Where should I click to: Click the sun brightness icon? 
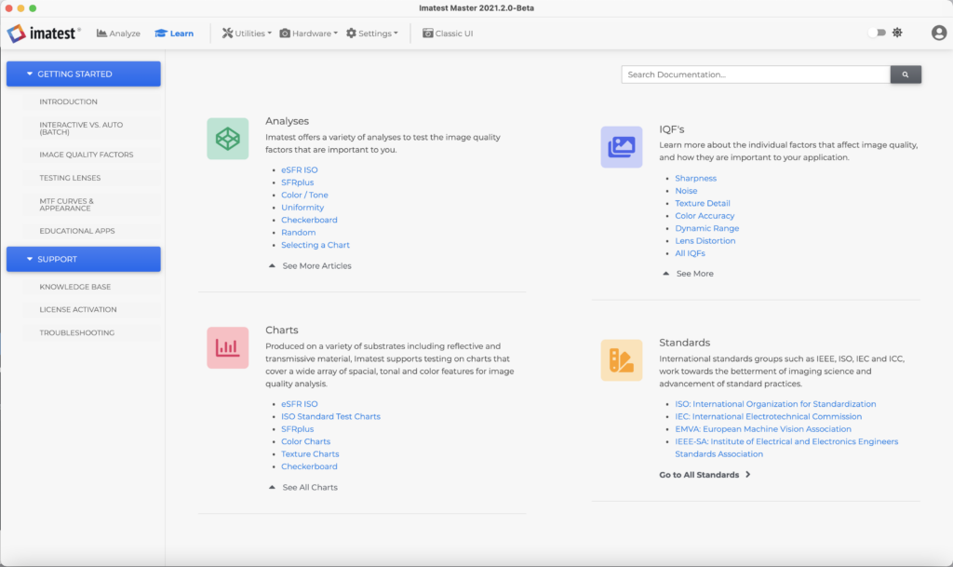coord(897,33)
